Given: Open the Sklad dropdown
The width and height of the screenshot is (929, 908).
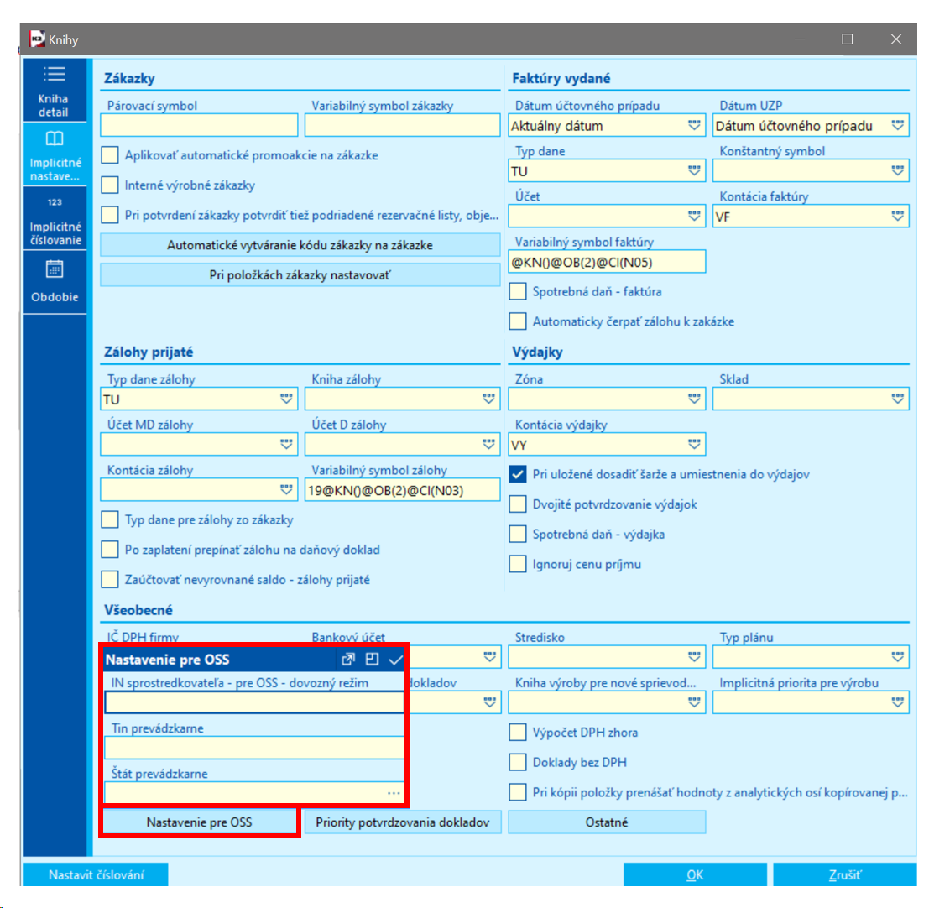Looking at the screenshot, I should tap(898, 399).
